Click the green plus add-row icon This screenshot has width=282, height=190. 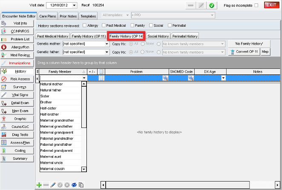(x=39, y=185)
